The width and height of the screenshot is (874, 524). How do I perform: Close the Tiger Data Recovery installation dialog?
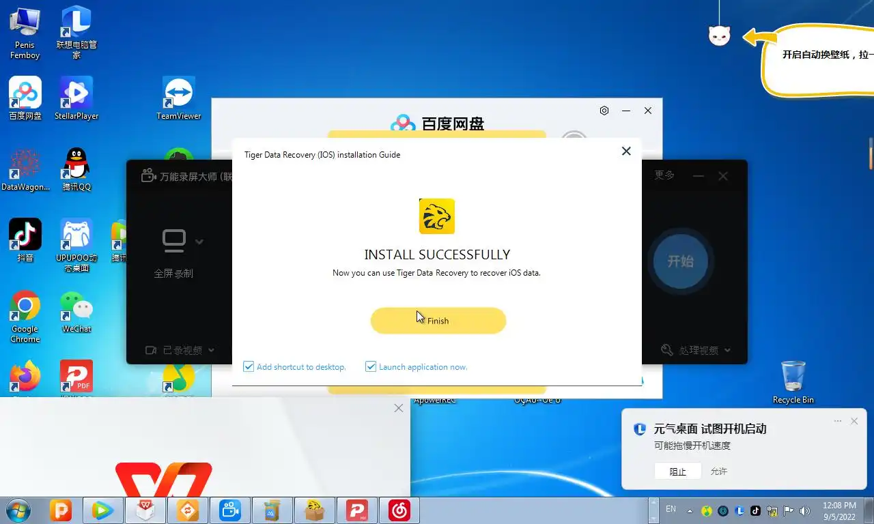point(626,151)
